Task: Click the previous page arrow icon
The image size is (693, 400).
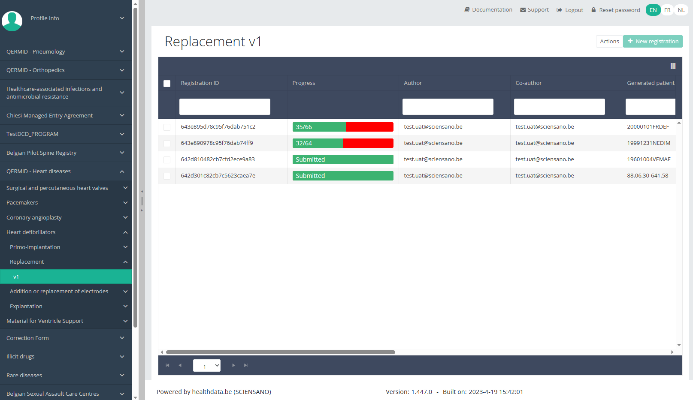Action: pos(180,365)
